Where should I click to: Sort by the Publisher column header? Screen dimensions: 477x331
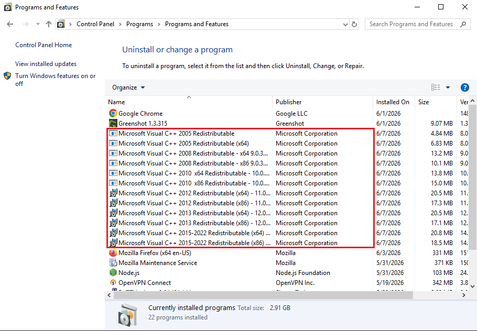[x=322, y=102]
